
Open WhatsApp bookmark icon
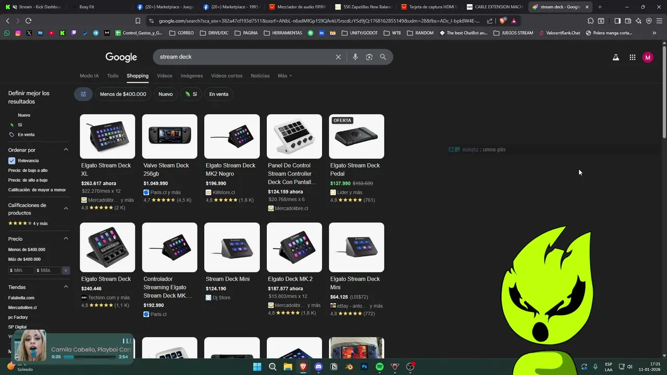pos(7,33)
